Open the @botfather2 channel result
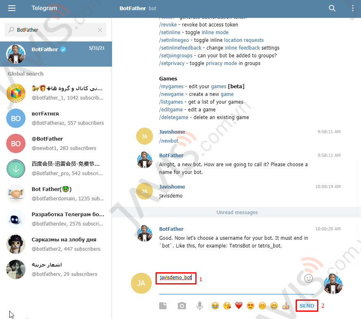 tap(56, 244)
